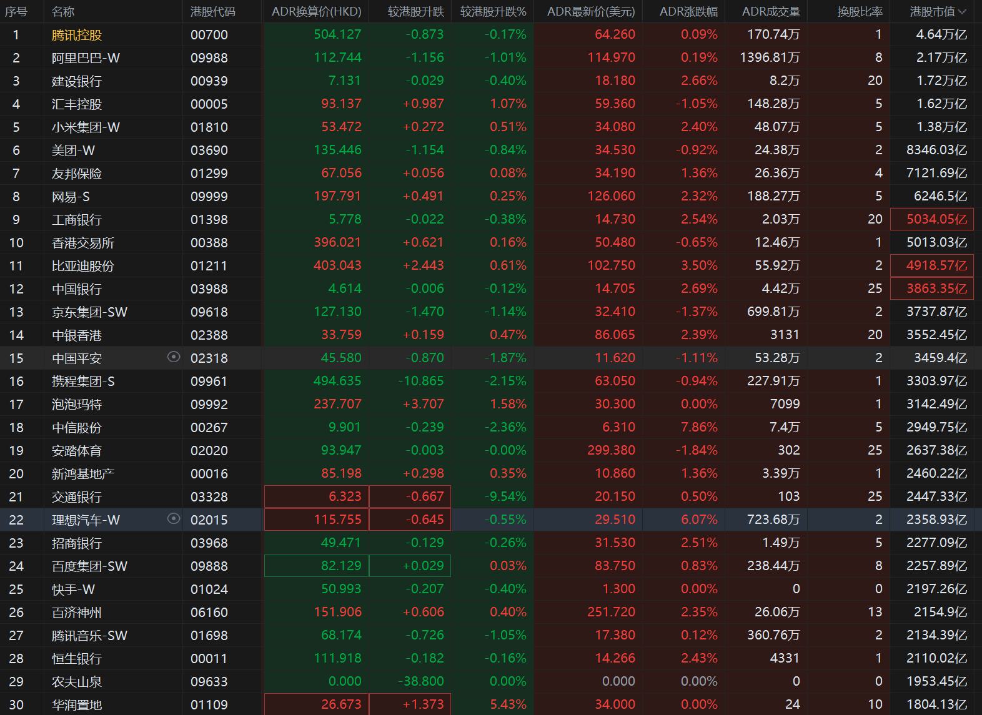This screenshot has width=982, height=715.
Task: Select 理想汽车-W stock name
Action: click(86, 520)
